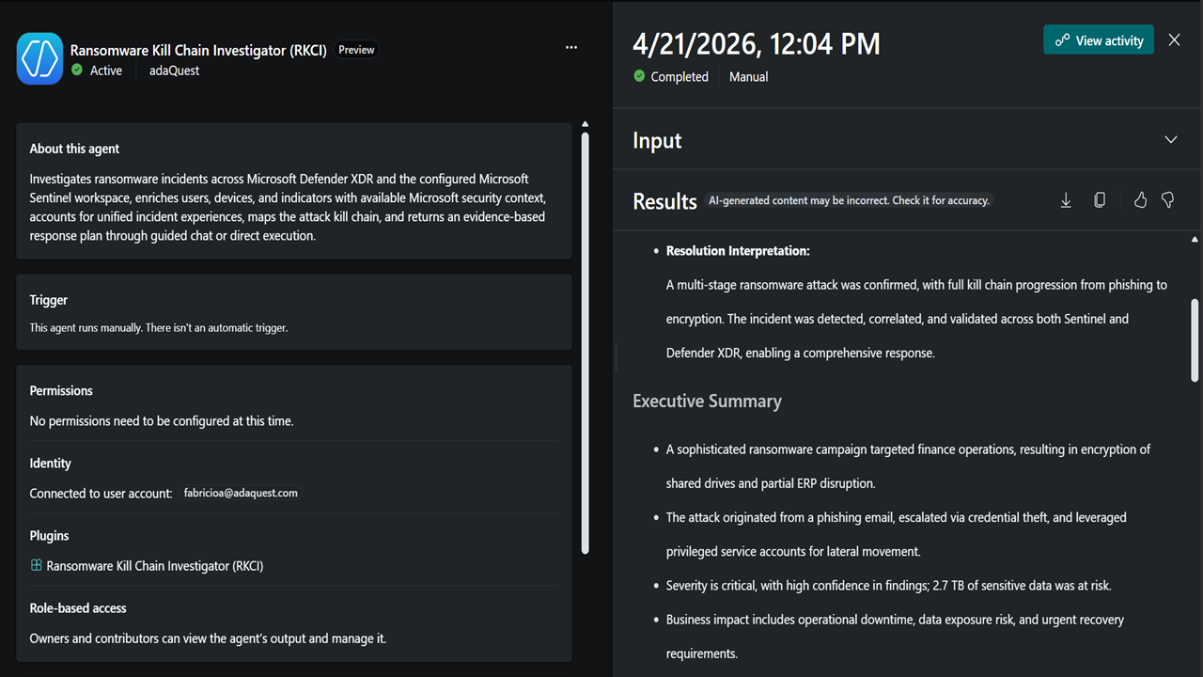
Task: Expand the Input section chevron
Action: pos(1171,139)
